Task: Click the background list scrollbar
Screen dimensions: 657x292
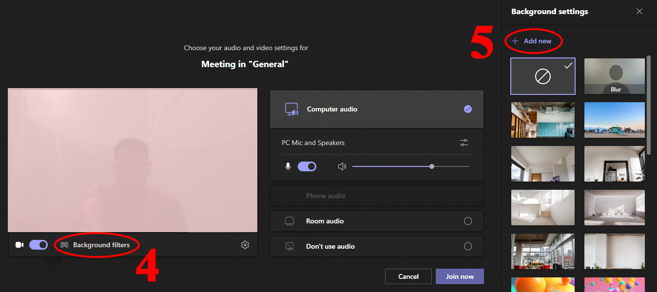Action: 649,105
